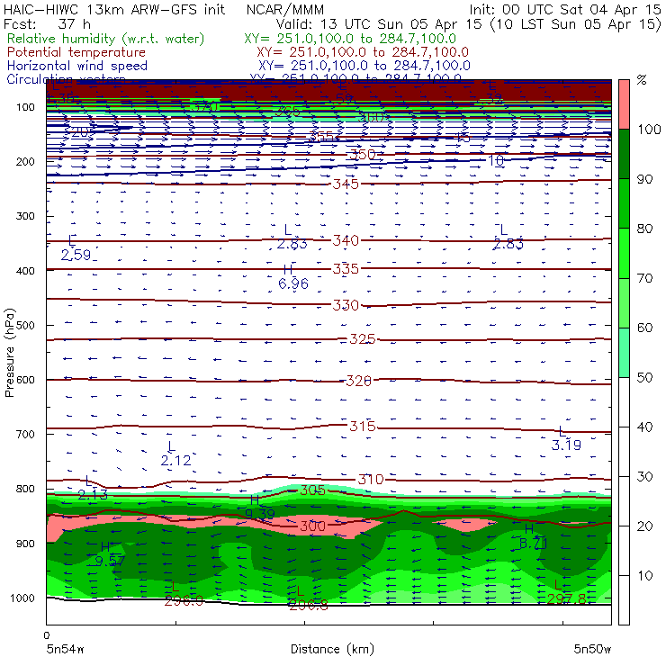This screenshot has height=666, width=666.
Task: Click the 325 isentrope contour label
Action: click(x=363, y=339)
